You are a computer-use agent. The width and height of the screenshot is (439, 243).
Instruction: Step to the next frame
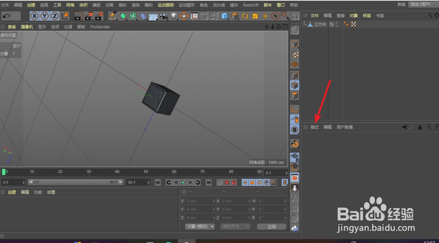[x=190, y=182]
